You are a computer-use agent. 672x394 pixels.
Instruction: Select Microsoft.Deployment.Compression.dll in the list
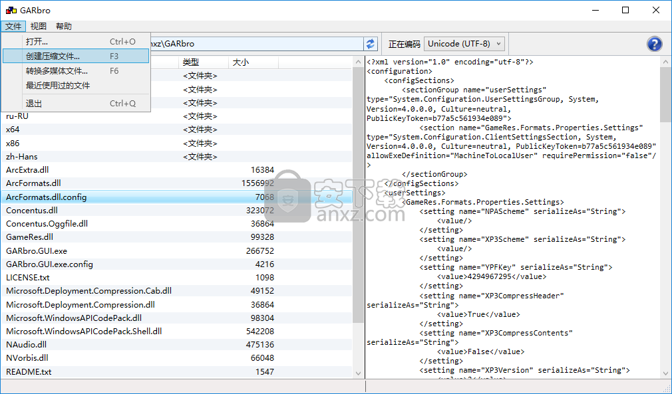(x=176, y=304)
